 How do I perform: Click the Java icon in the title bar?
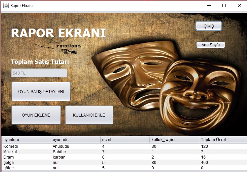point(6,5)
